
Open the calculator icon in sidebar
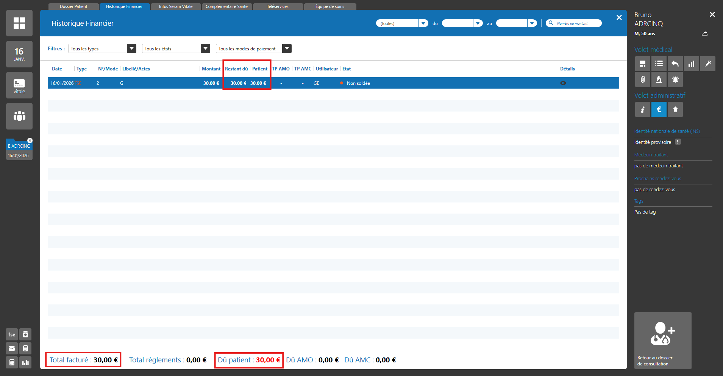12,362
